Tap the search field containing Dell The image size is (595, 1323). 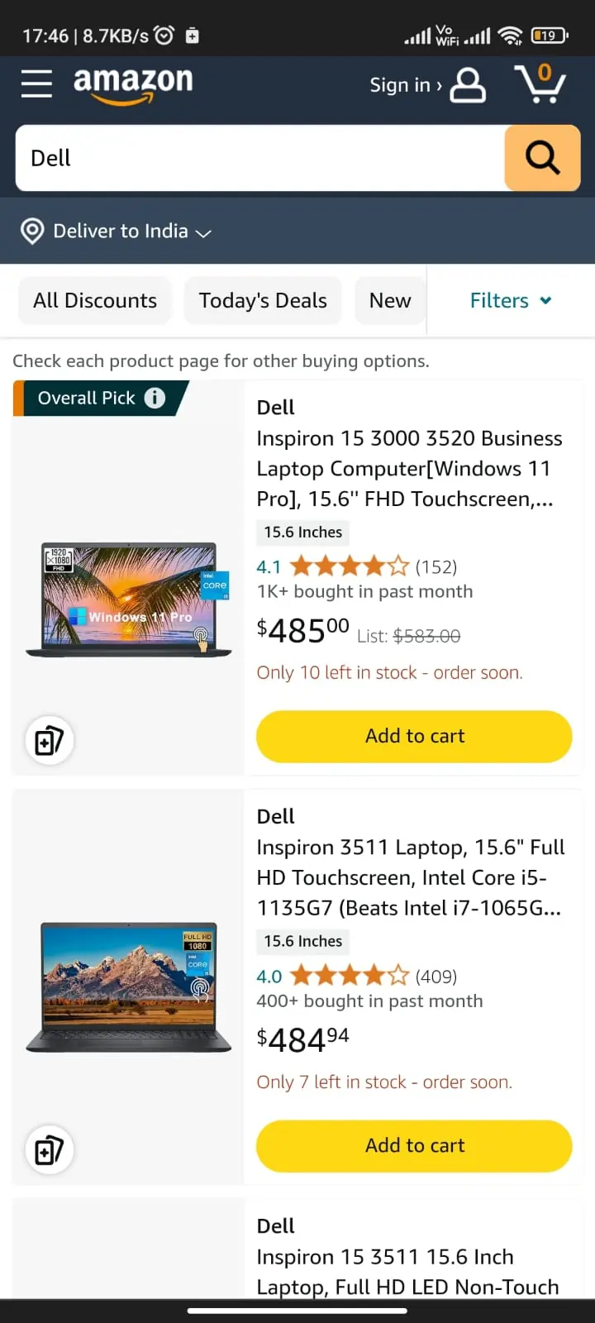click(x=260, y=158)
